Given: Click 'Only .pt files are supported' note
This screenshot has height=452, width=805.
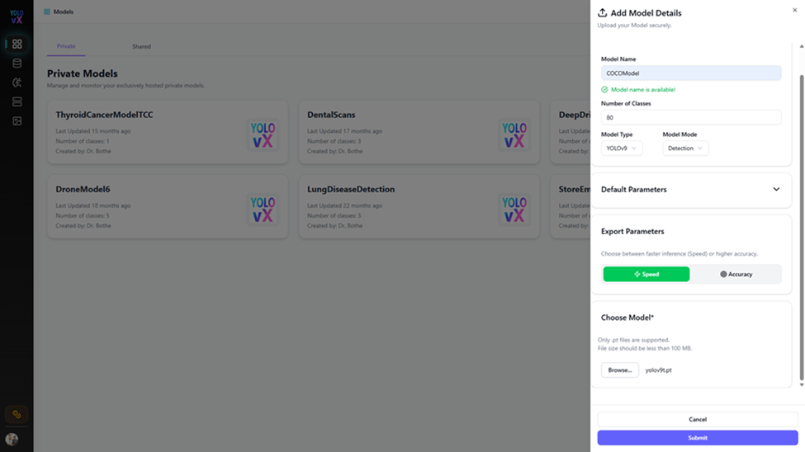Looking at the screenshot, I should 633,340.
